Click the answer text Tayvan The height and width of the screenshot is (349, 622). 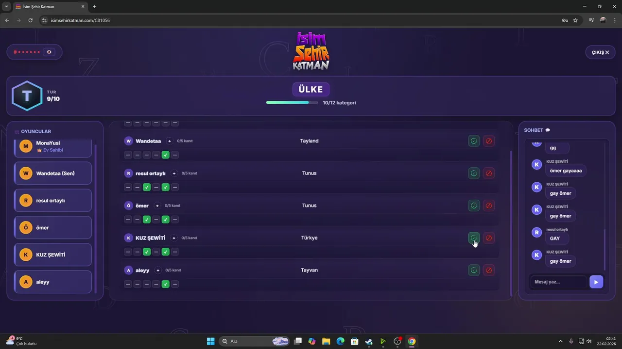[310, 270]
